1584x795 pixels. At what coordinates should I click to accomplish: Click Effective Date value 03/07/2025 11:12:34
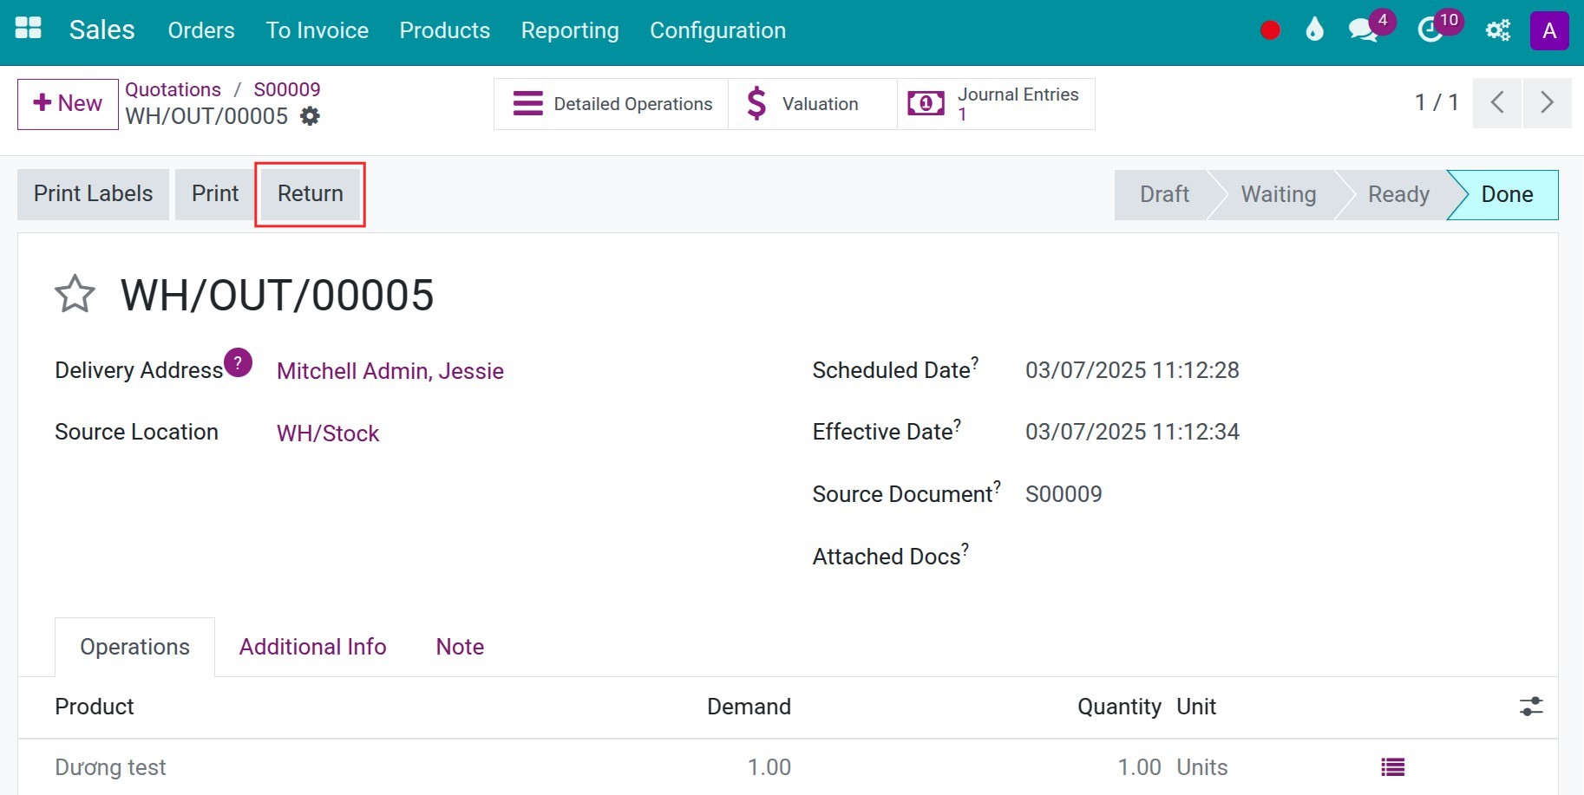pyautogui.click(x=1132, y=432)
